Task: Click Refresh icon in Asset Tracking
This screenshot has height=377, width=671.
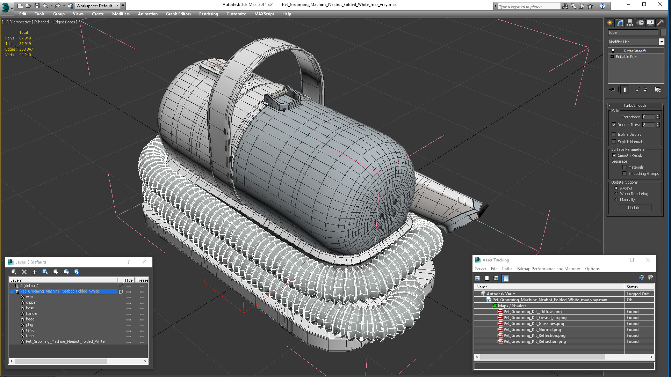Action: pyautogui.click(x=477, y=278)
